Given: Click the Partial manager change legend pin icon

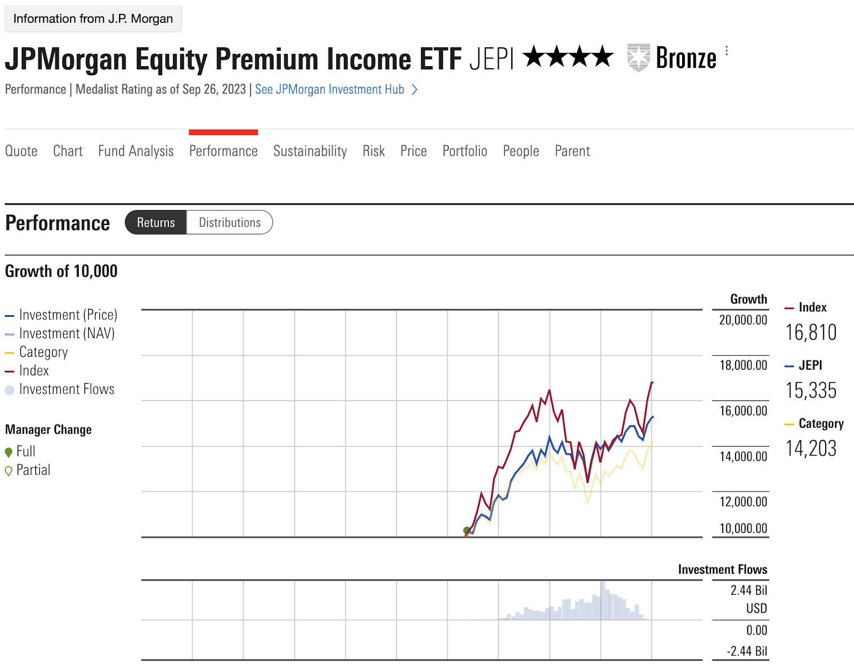Looking at the screenshot, I should [x=9, y=471].
